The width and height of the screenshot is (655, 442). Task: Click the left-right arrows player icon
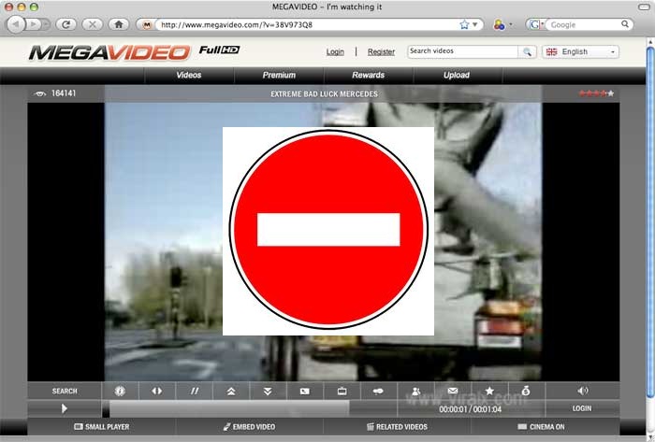[x=156, y=392]
